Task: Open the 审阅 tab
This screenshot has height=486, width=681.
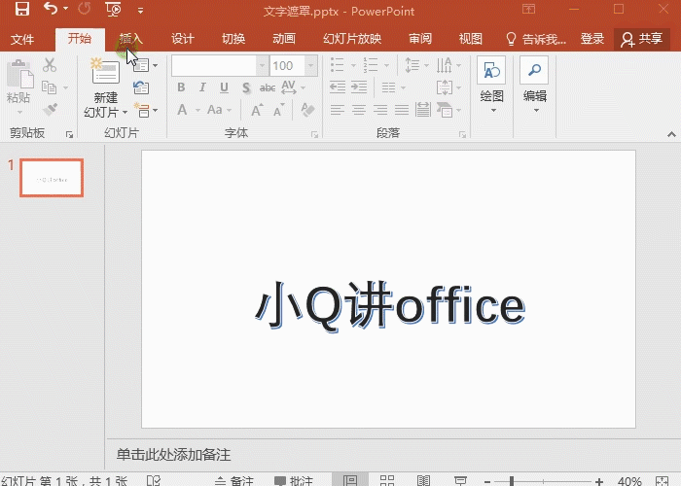Action: click(420, 39)
